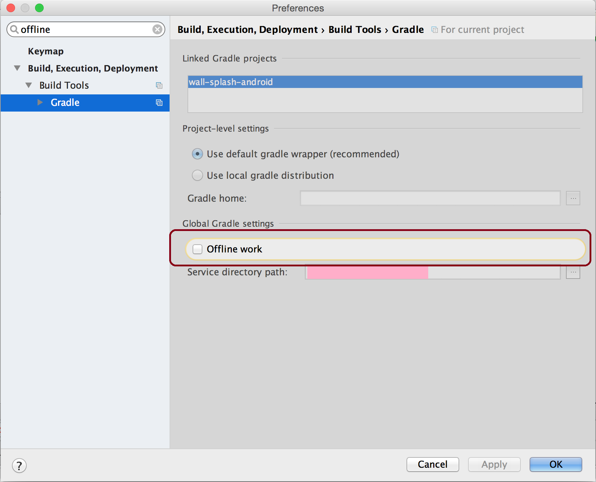Select wall-splash-android linked project
The image size is (596, 482).
tap(385, 82)
